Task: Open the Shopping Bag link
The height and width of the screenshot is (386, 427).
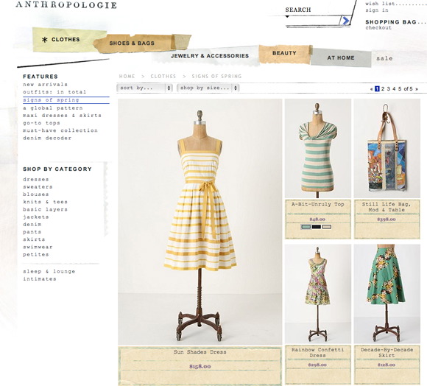Action: point(391,22)
